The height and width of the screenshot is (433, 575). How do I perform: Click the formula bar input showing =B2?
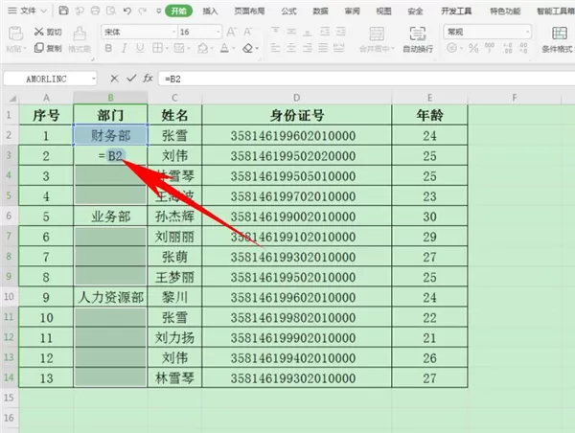tap(367, 79)
